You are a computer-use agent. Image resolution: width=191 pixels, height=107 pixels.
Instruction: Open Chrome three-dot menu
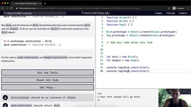click(x=188, y=8)
